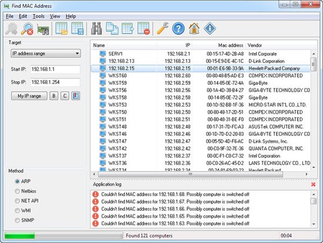This screenshot has width=323, height=243.
Task: Expand the IP address range dropdown
Action: click(46, 54)
